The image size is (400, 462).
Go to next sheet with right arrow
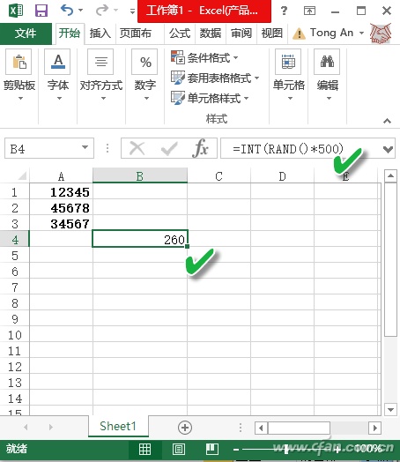51,427
